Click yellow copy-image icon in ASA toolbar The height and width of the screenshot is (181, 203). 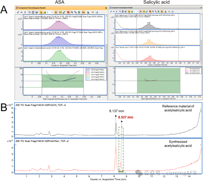coord(93,12)
